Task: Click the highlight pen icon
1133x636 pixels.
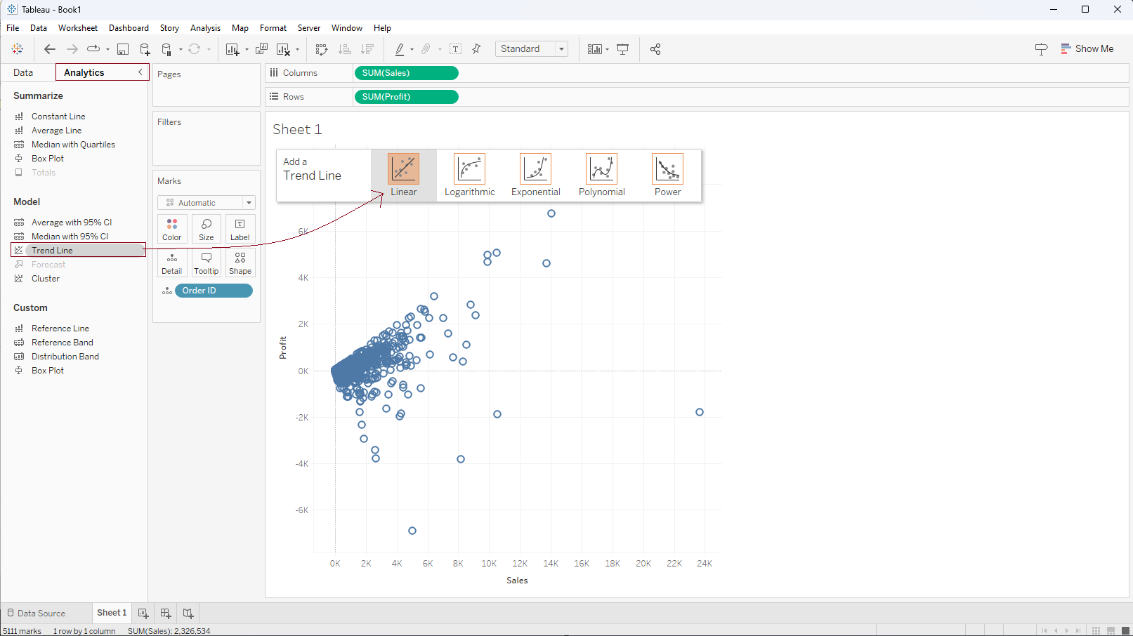Action: click(x=400, y=49)
